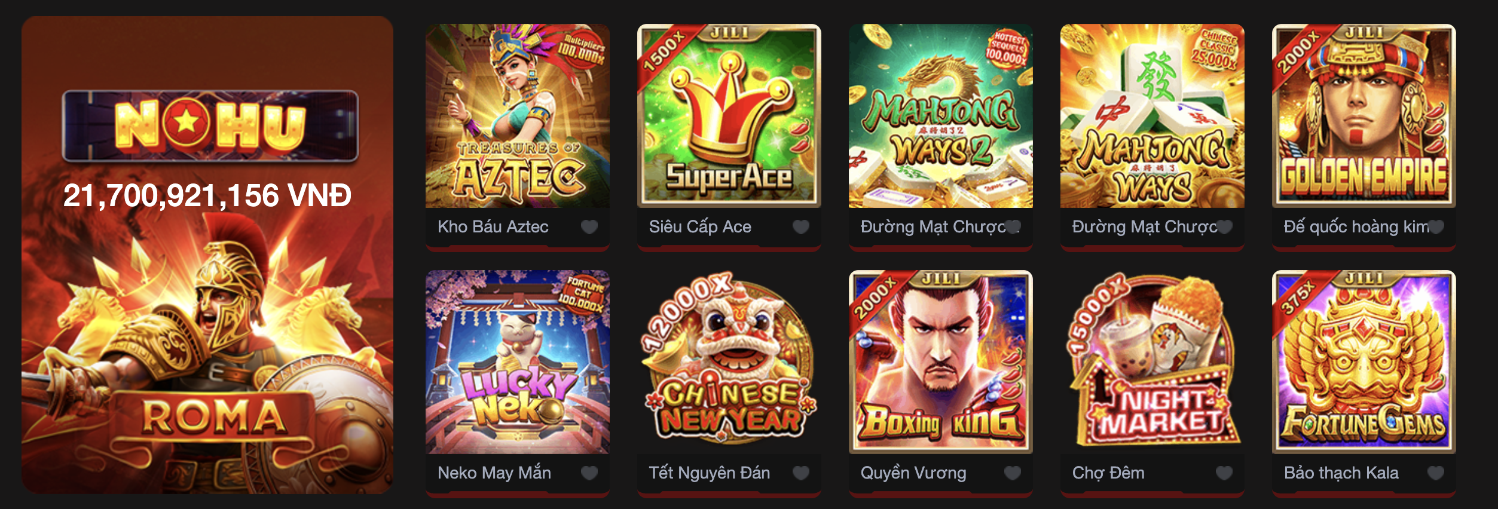The height and width of the screenshot is (509, 1498).
Task: Open Mahjong Ways game thumbnail
Action: pyautogui.click(x=1152, y=116)
